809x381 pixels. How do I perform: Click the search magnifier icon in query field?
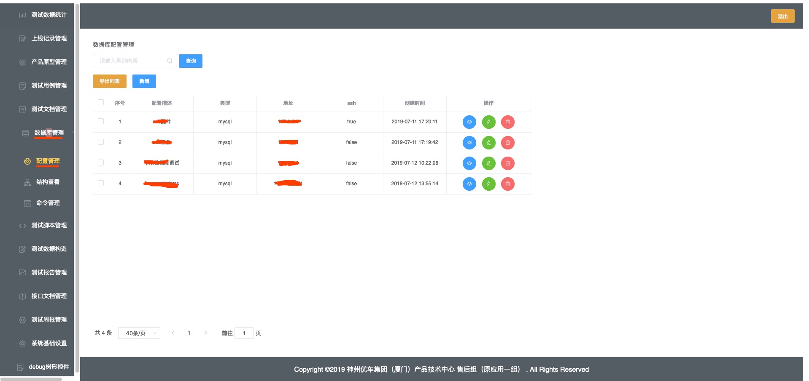pyautogui.click(x=170, y=61)
